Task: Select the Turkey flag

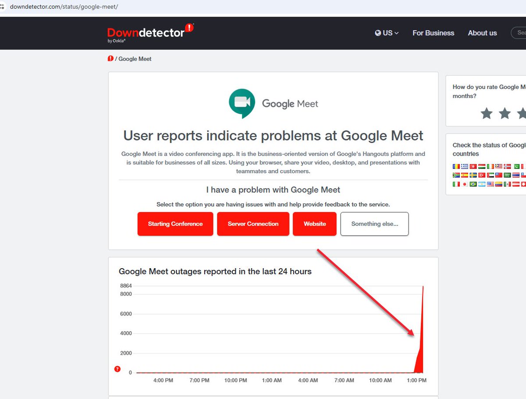Action: point(482,175)
